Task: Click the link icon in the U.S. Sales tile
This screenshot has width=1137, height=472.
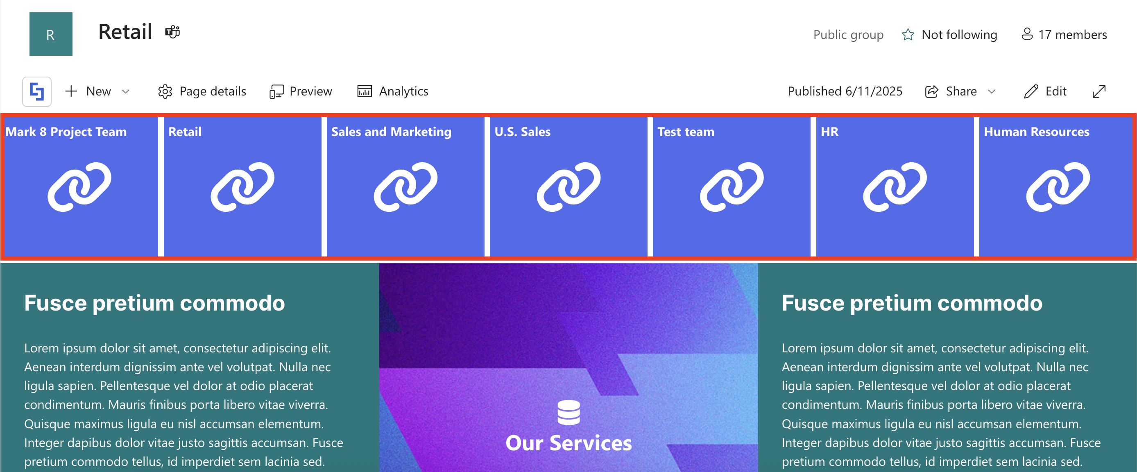Action: click(568, 186)
